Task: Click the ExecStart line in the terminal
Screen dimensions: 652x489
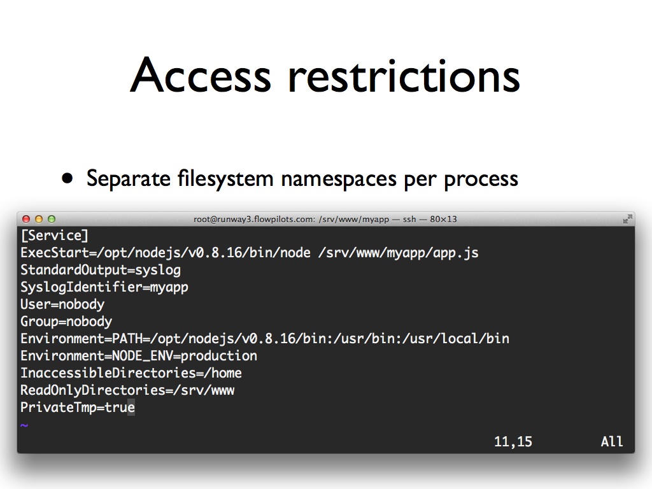Action: (250, 253)
